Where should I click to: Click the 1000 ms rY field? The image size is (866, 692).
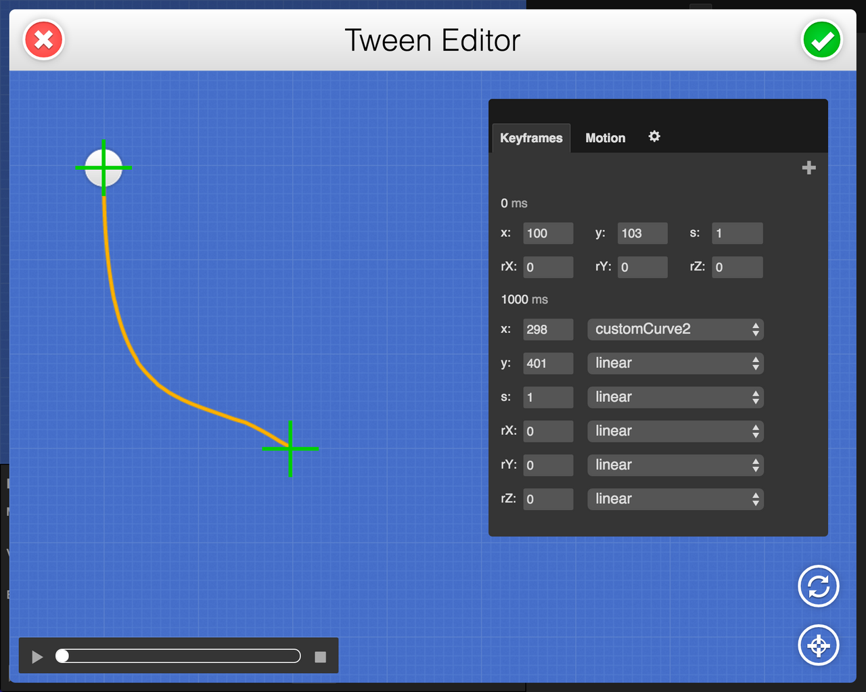pyautogui.click(x=549, y=465)
